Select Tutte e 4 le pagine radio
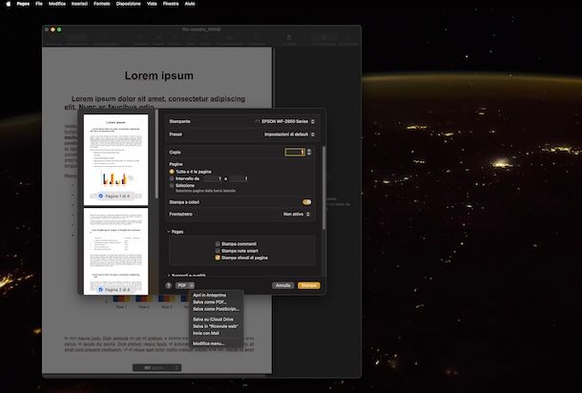 172,172
